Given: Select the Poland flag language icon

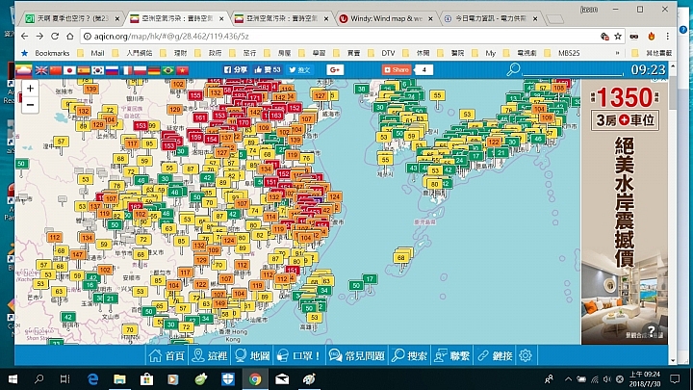Looking at the screenshot, I should click(141, 70).
